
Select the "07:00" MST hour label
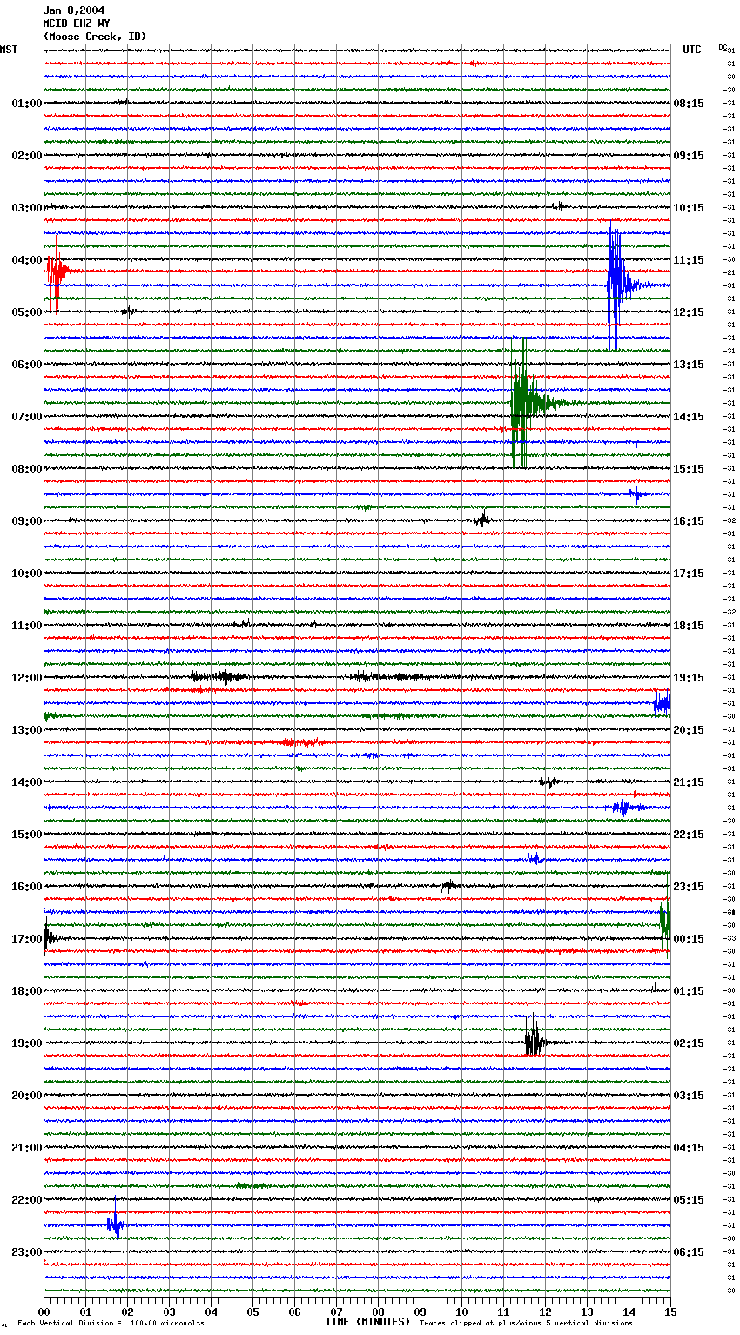tap(27, 417)
